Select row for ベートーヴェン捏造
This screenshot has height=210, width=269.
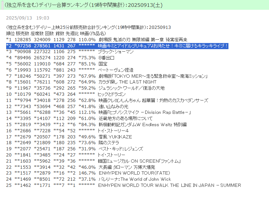point(70,70)
